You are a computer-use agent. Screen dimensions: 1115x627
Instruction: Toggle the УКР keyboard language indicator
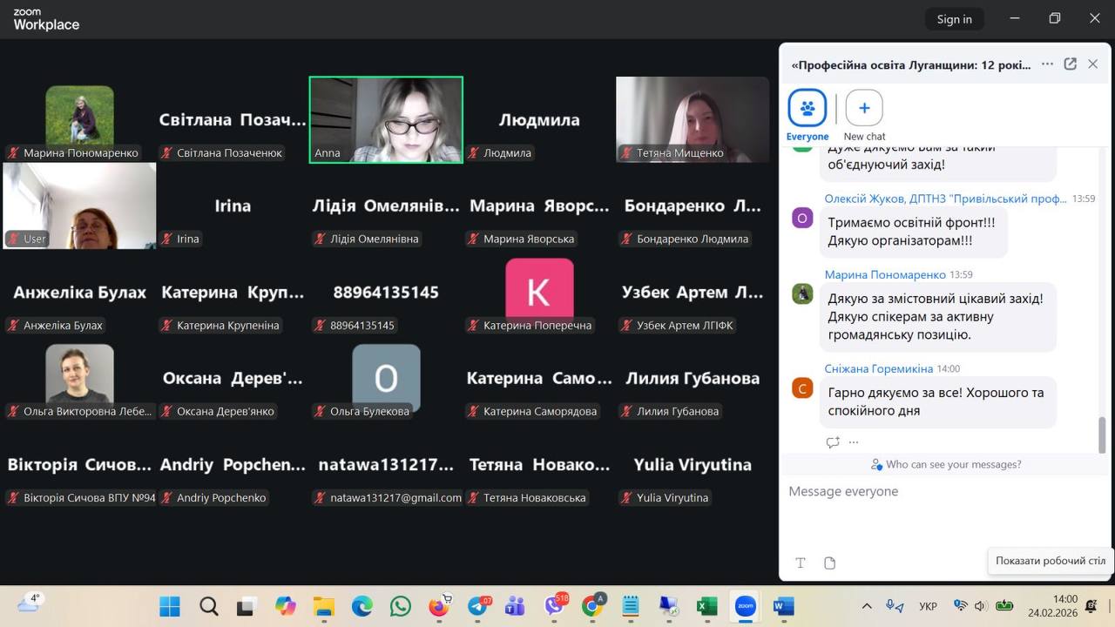[x=929, y=606]
